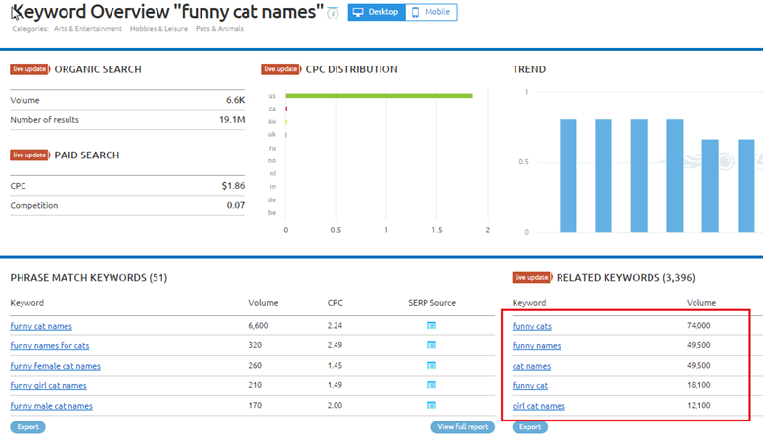
Task: Click SERP source icon for "funny girl cat names"
Action: point(431,385)
